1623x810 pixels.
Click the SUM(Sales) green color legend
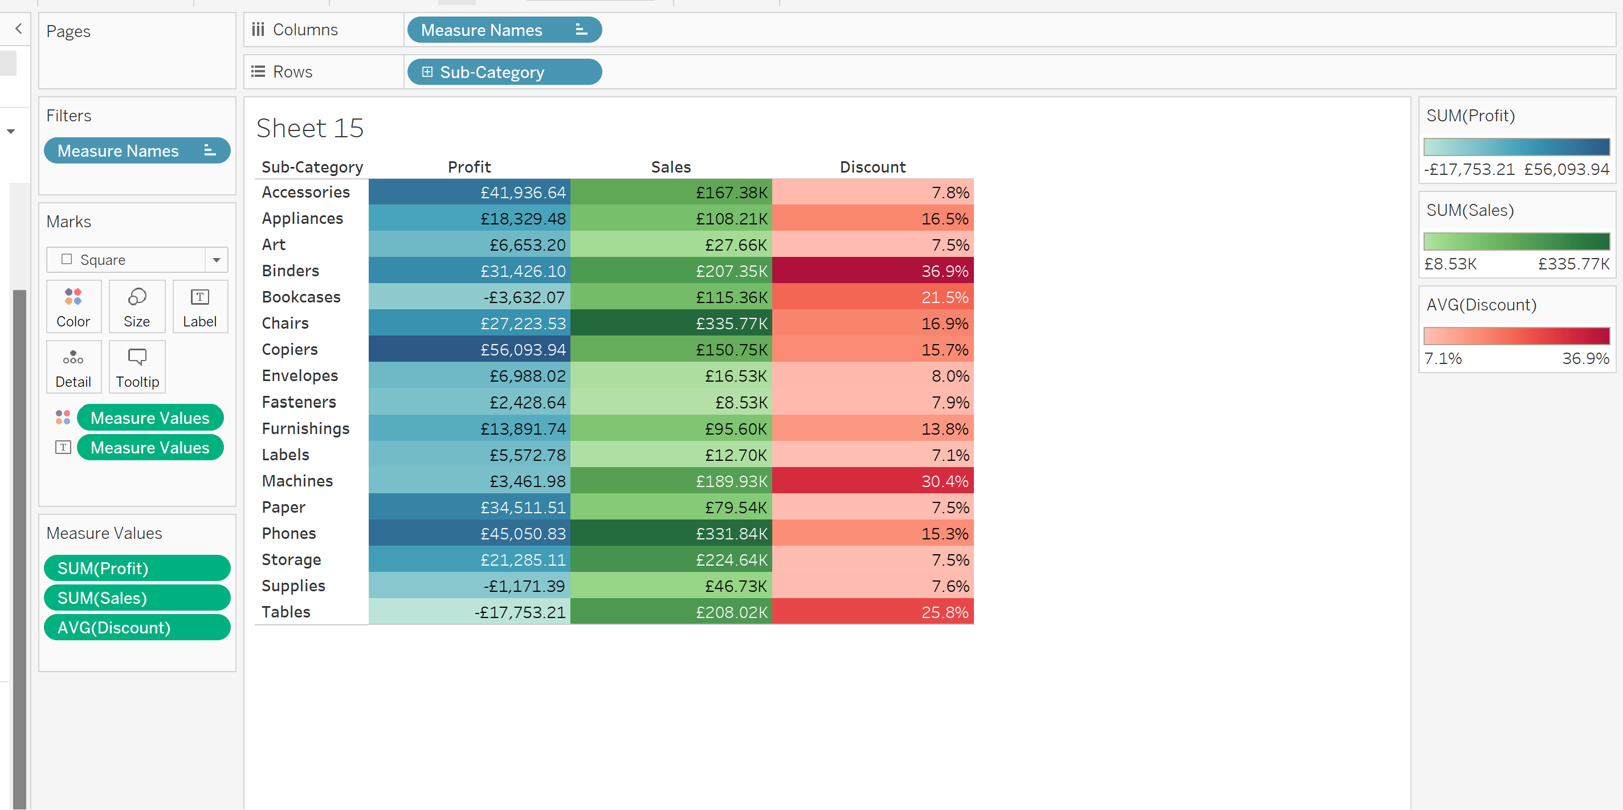(x=1516, y=242)
